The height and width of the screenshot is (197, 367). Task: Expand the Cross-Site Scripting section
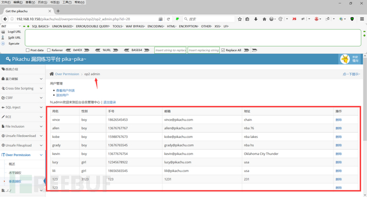[x=22, y=88]
